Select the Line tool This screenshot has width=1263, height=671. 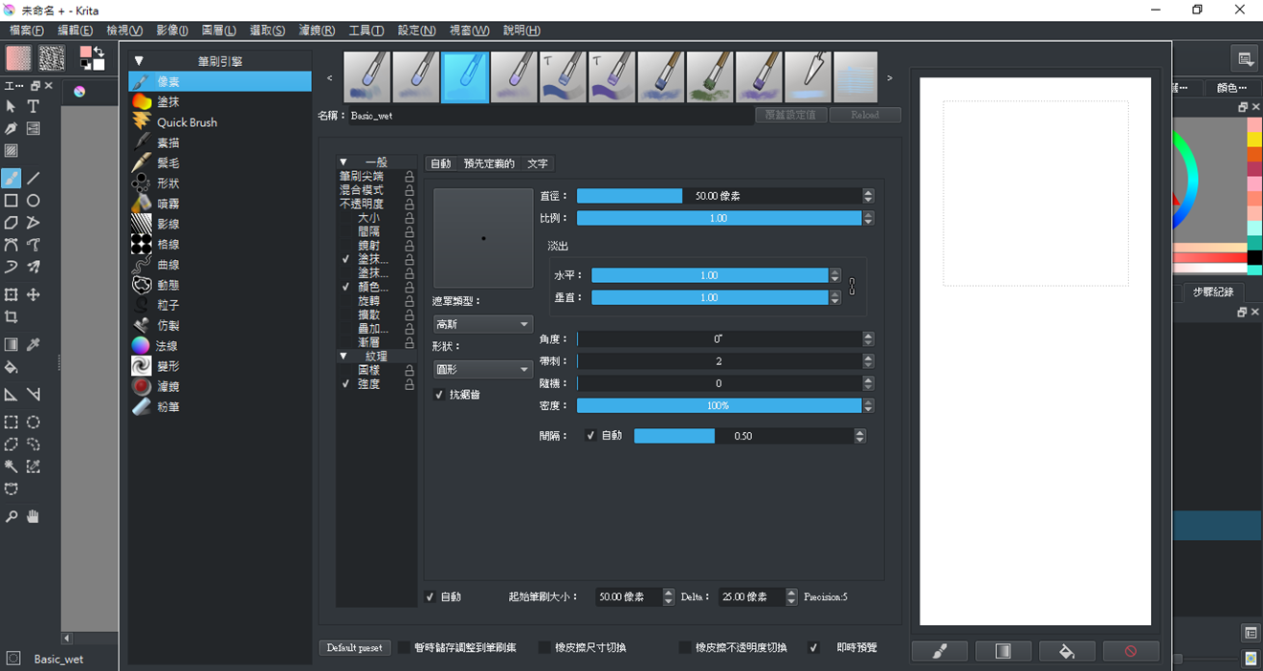click(x=33, y=179)
